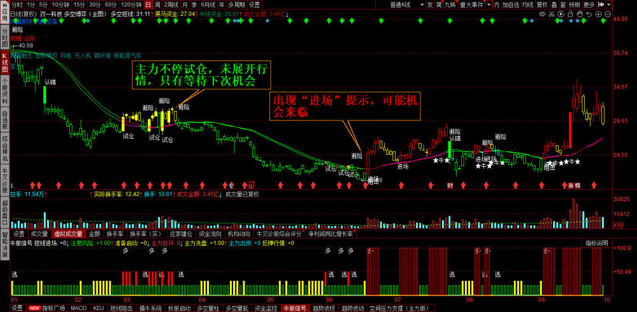Open 牛叉诊股 in the left sidebar
637x312 pixels.
(x=4, y=181)
